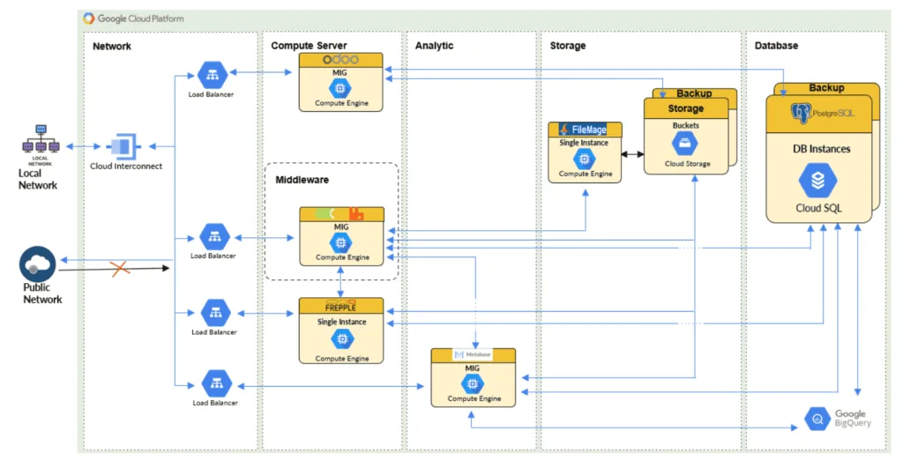
Task: Click the Public Network cloud icon
Action: tap(38, 264)
